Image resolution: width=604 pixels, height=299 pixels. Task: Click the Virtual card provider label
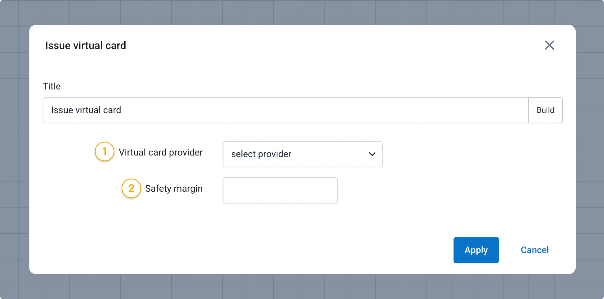[161, 152]
